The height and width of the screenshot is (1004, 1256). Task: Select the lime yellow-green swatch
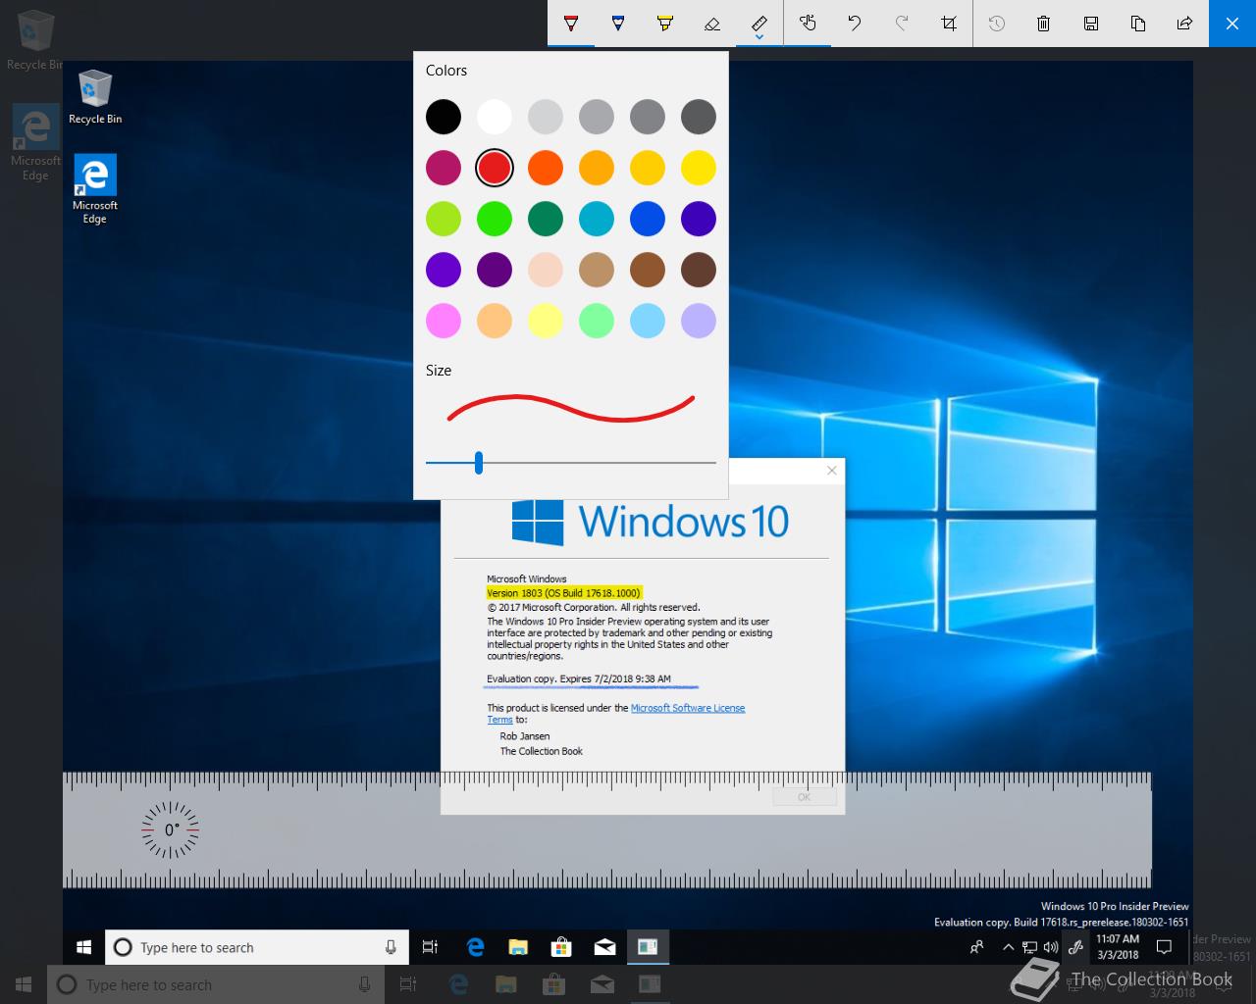click(444, 219)
